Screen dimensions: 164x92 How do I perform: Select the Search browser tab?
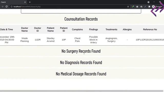(x=13, y=2)
